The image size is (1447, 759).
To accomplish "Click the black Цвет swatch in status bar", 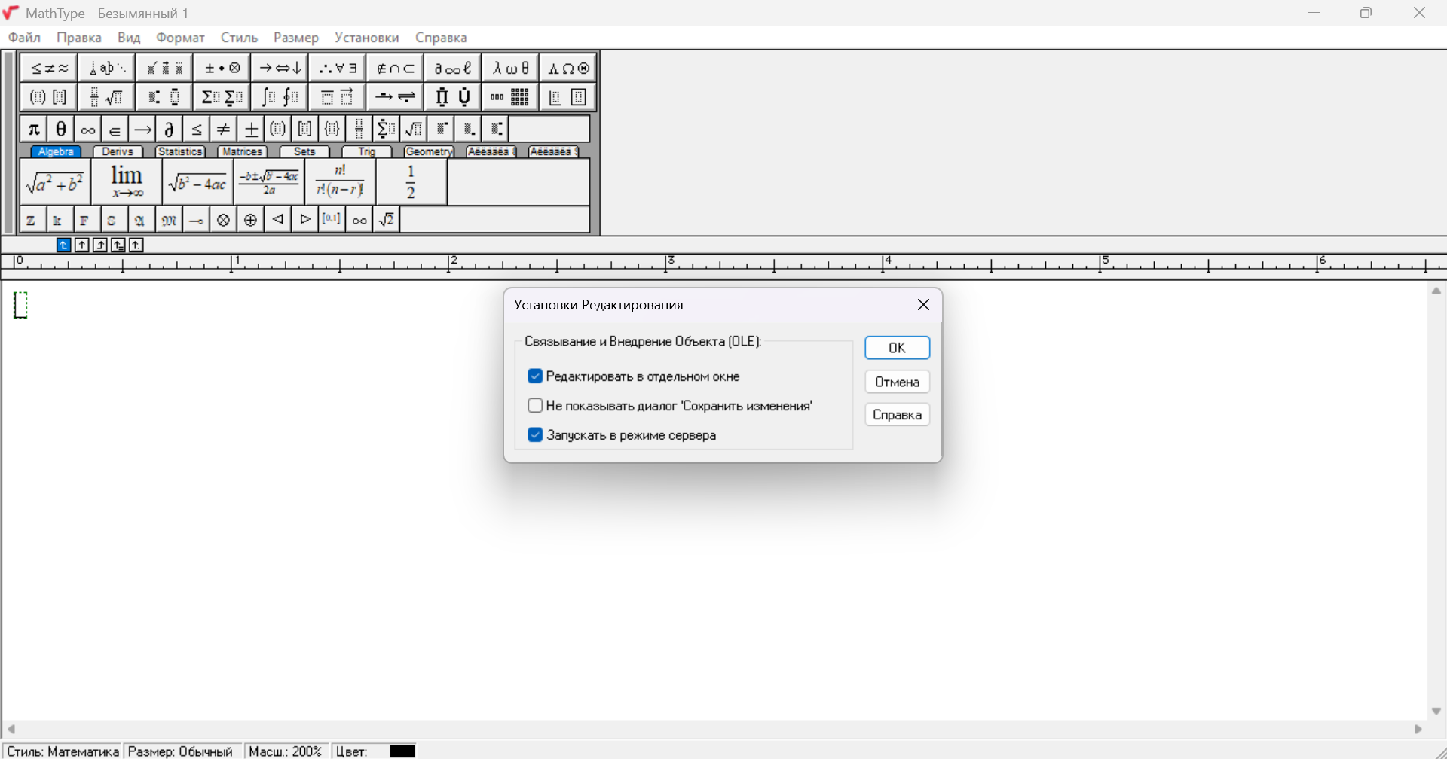I will click(402, 751).
